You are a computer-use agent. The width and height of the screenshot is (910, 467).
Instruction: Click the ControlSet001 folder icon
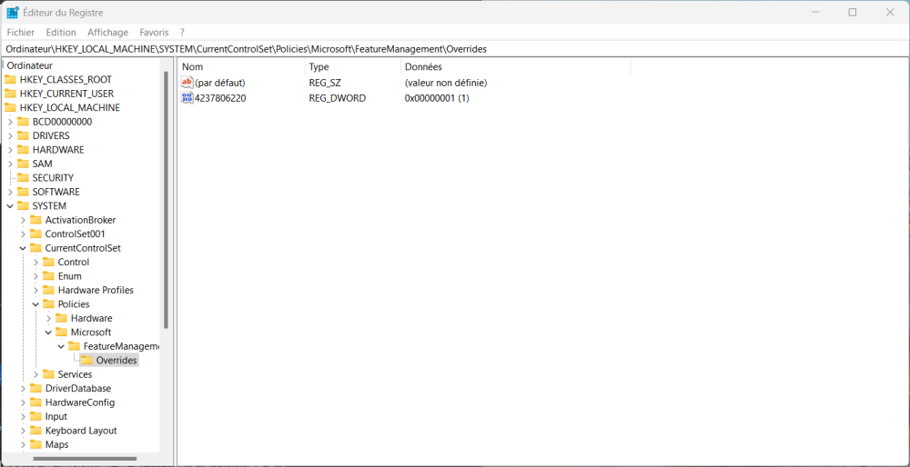(35, 234)
